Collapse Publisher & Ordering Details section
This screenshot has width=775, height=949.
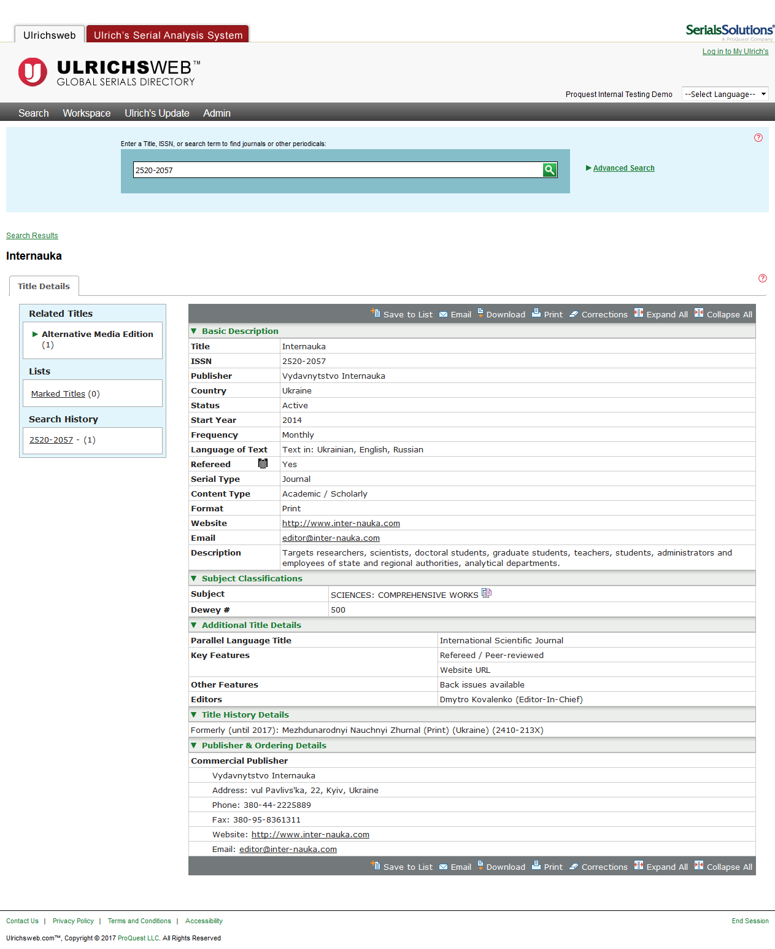point(194,745)
